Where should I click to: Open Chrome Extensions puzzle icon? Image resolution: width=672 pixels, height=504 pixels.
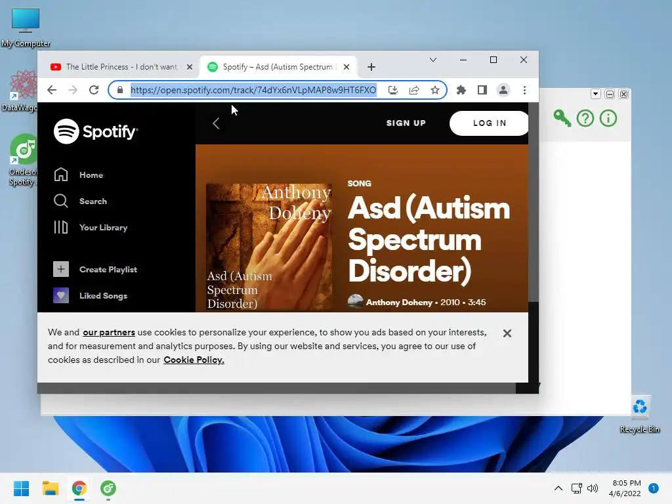pos(461,90)
